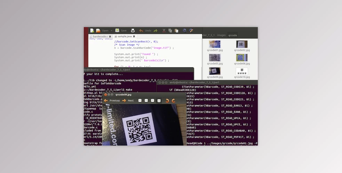The width and height of the screenshot is (342, 173).
Task: Click the System.out.print("Found ") line
Action: coord(136,54)
